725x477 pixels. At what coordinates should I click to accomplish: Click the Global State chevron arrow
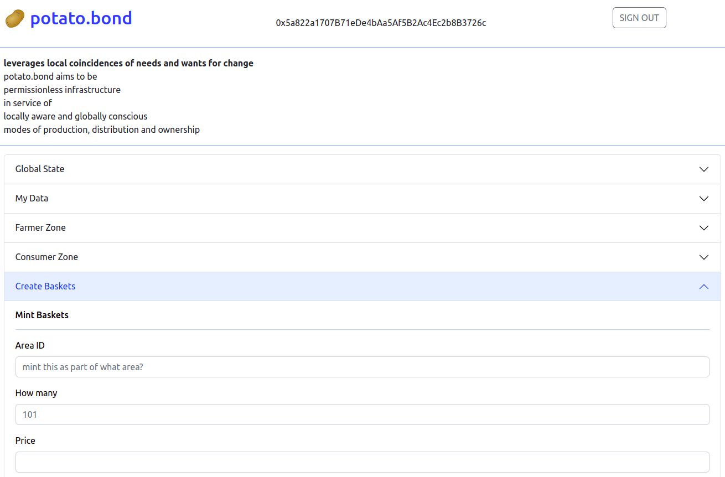[x=704, y=169]
